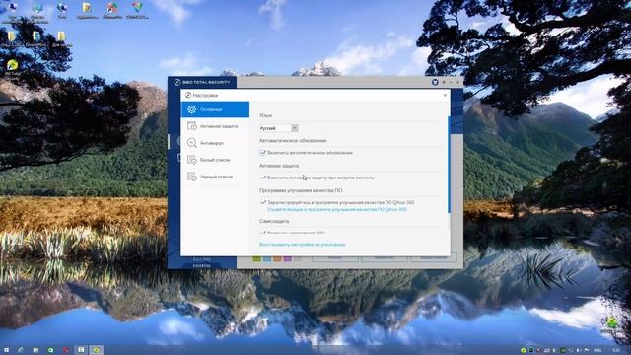Toggle active protection at system startup checkbox
The height and width of the screenshot is (355, 631).
click(263, 177)
